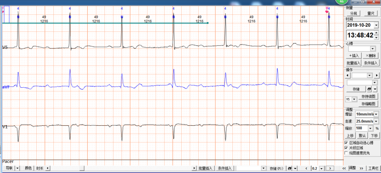381x173 pixels.
Task: Click the left arrow in 操作 section
Action: tap(348, 76)
